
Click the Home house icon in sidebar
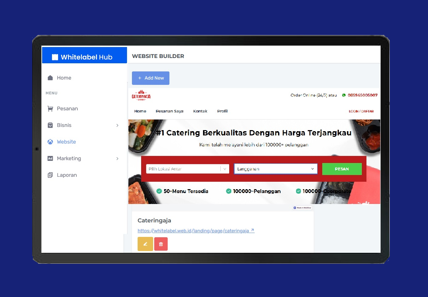(50, 78)
